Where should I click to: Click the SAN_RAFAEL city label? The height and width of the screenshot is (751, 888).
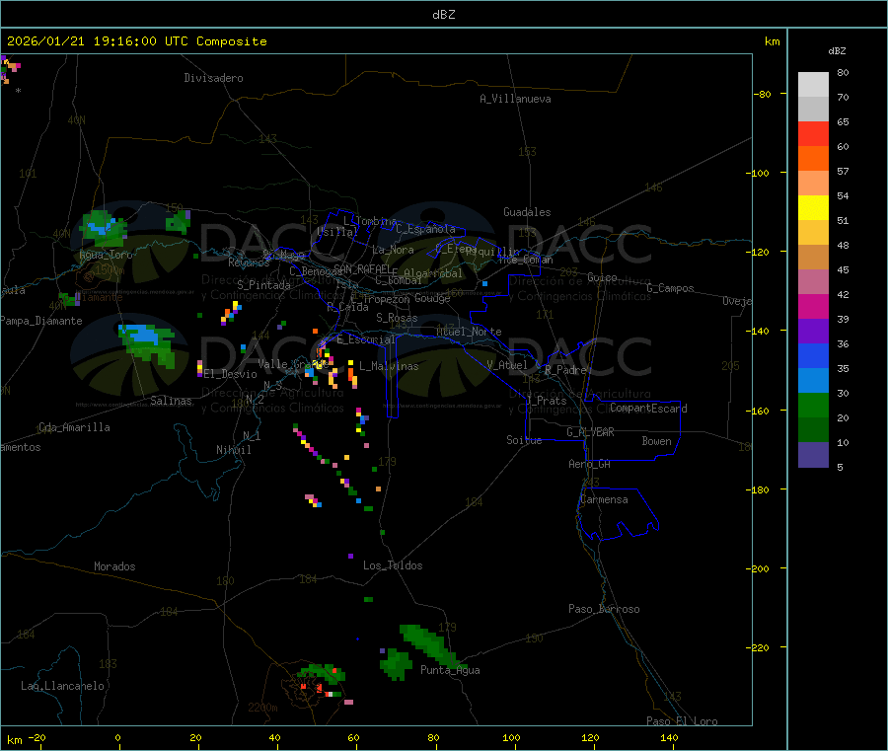pos(362,268)
